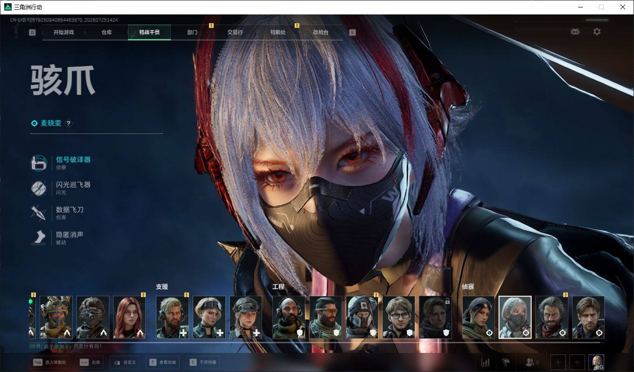Open the 改枪台 tab
Screen dimensions: 634x372
321,32
